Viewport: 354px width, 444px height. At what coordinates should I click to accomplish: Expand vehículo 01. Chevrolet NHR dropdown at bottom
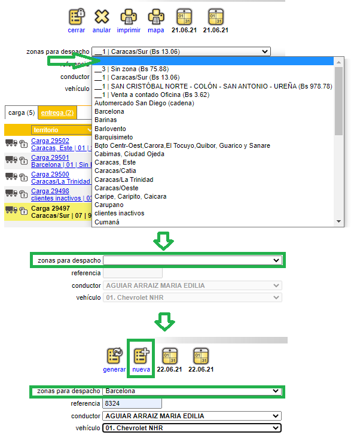pyautogui.click(x=192, y=428)
